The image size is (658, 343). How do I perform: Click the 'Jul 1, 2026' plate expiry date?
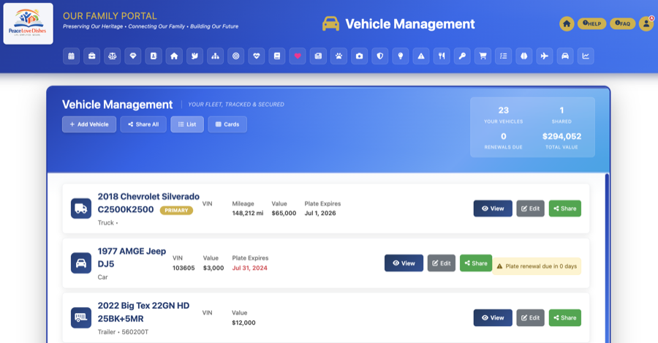coord(320,214)
